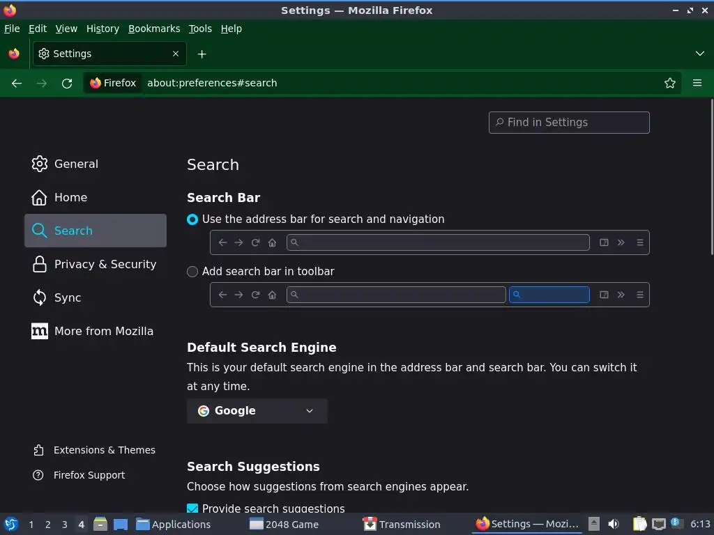Open Home settings in the sidebar

pos(96,197)
